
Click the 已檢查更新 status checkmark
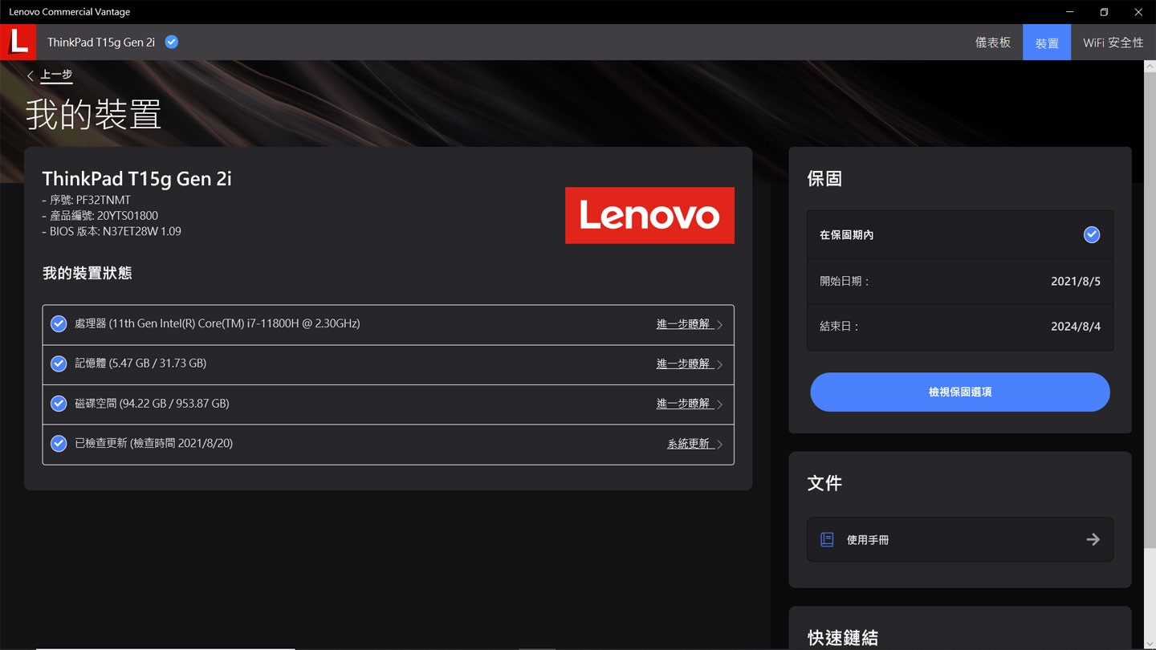tap(59, 444)
